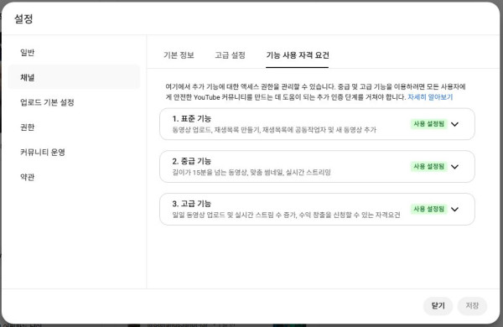Image resolution: width=503 pixels, height=327 pixels.
Task: Select the 채널 sidebar item
Action: [x=74, y=77]
